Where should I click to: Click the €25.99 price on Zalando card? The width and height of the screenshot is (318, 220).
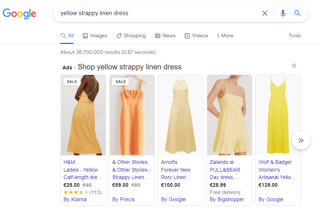pyautogui.click(x=218, y=185)
